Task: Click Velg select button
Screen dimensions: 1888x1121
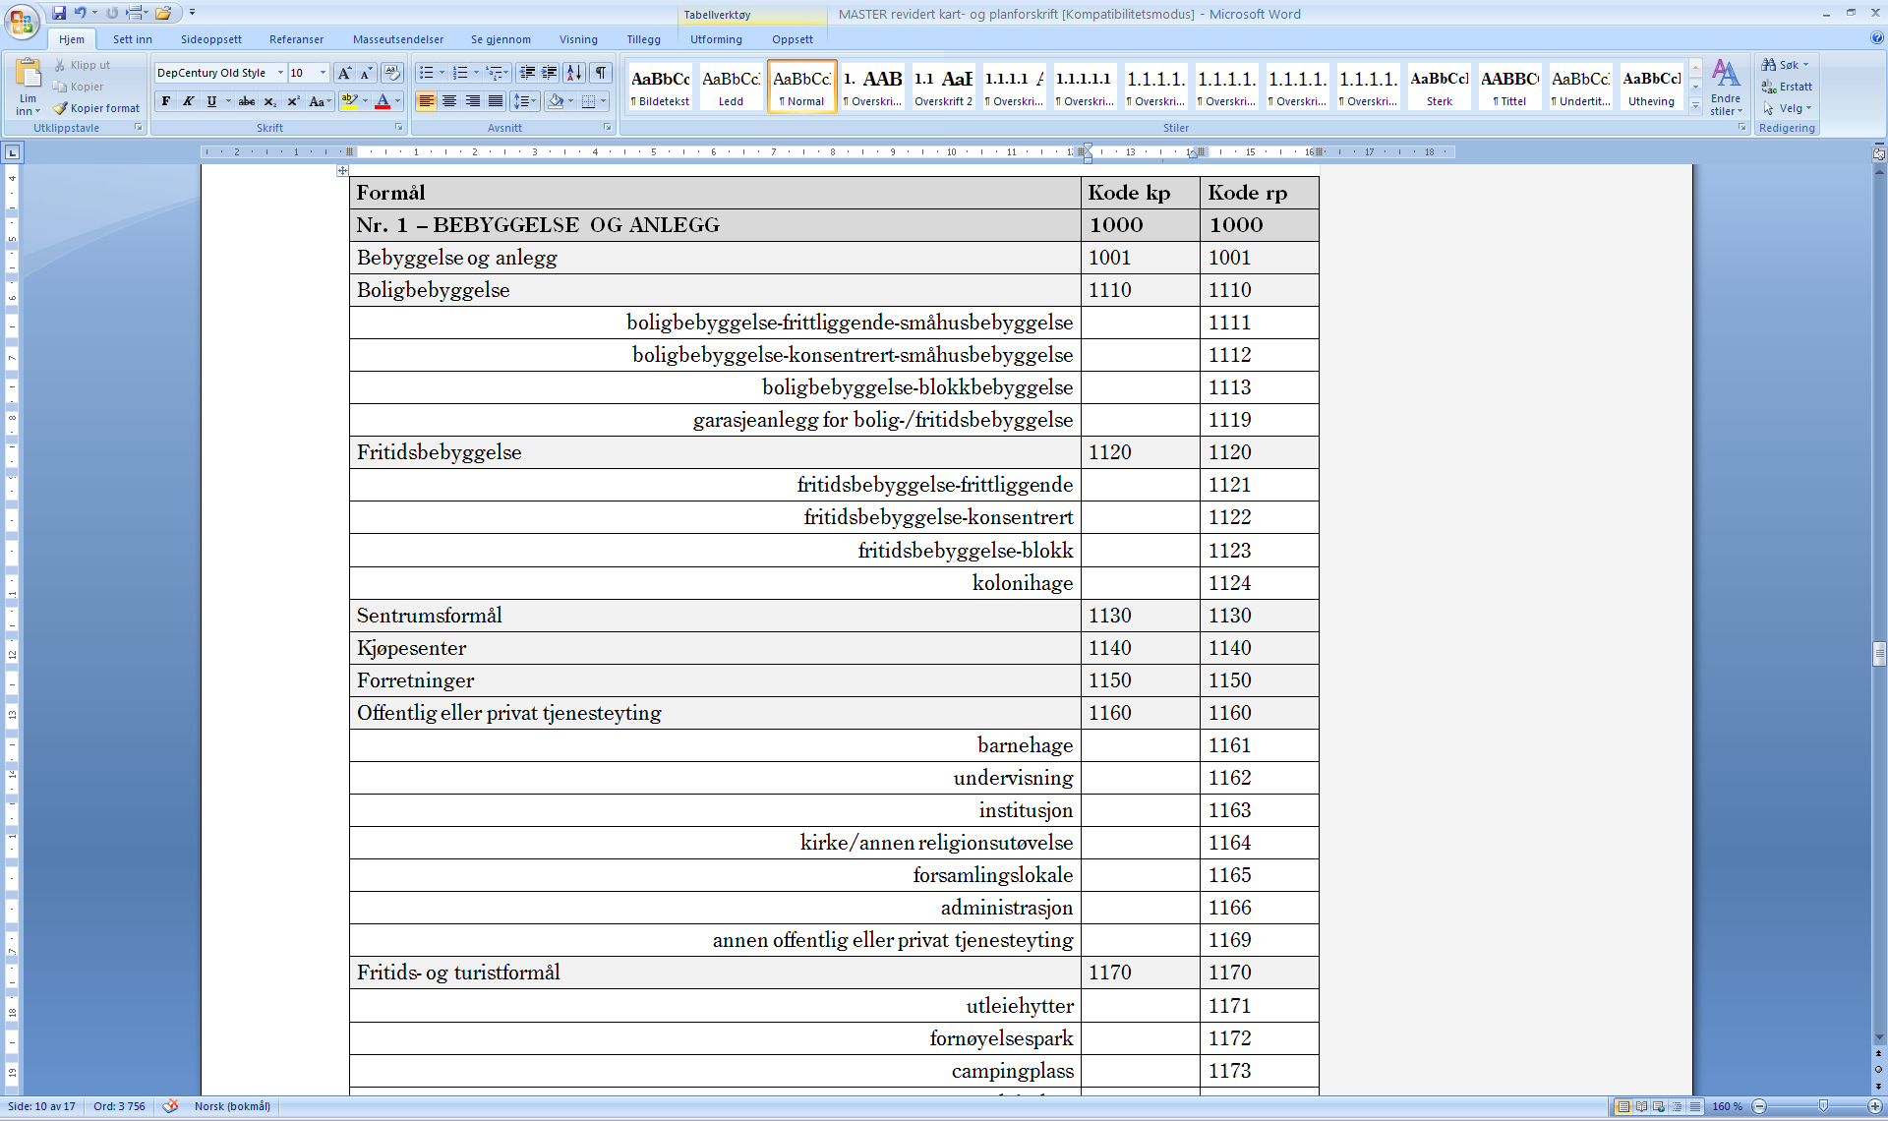Action: [x=1788, y=108]
